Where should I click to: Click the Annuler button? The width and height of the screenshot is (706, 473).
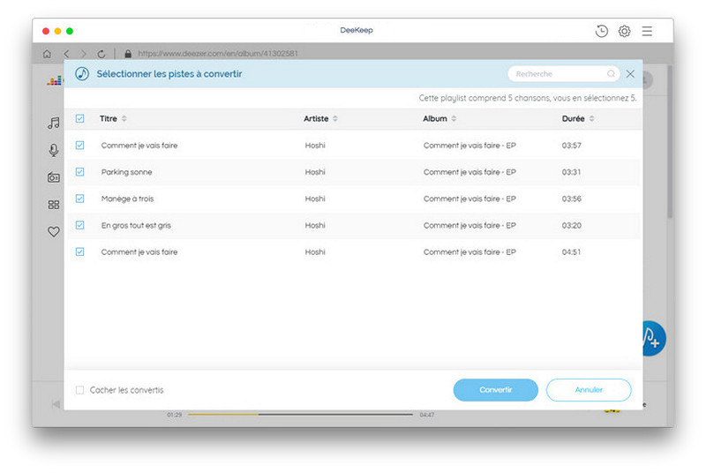point(589,390)
